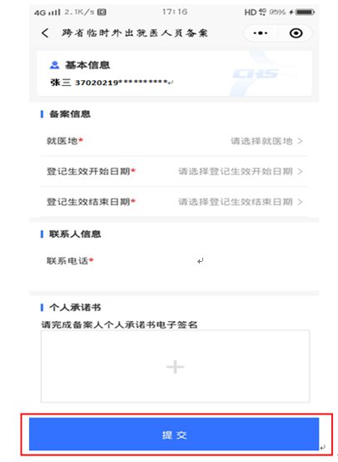Tap the 个人承诺书 section heading
The image size is (338, 462).
pyautogui.click(x=75, y=308)
